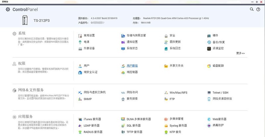This screenshot has height=137, width=265.
Task: Open the 病毒防护 link
Action: pos(218,125)
